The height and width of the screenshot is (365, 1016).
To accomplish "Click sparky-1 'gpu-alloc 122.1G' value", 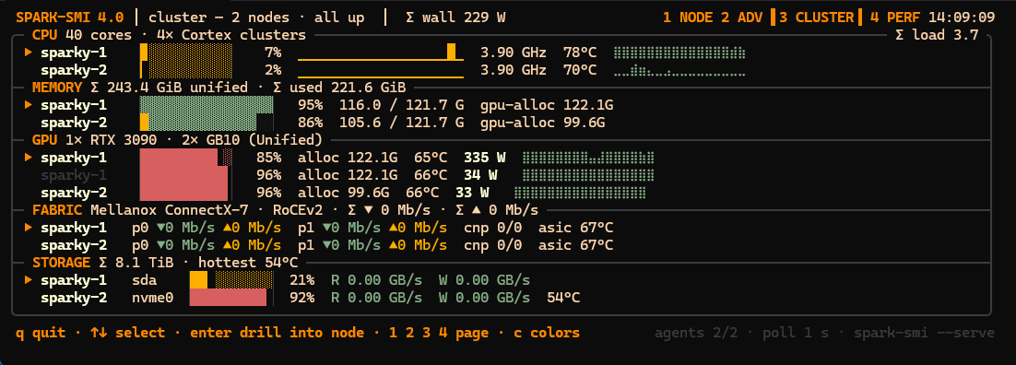I will 547,105.
